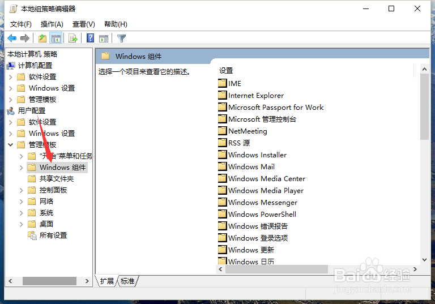Select 控制面板 in the tree

[x=53, y=190]
